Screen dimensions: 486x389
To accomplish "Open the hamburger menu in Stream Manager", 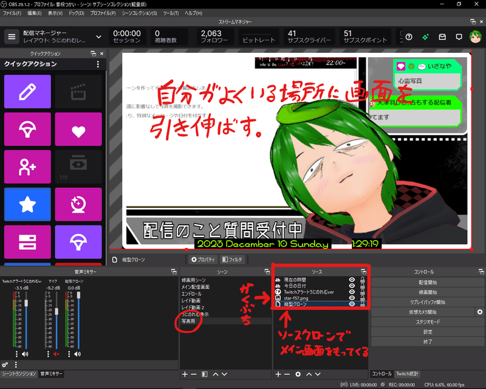I will [x=12, y=37].
